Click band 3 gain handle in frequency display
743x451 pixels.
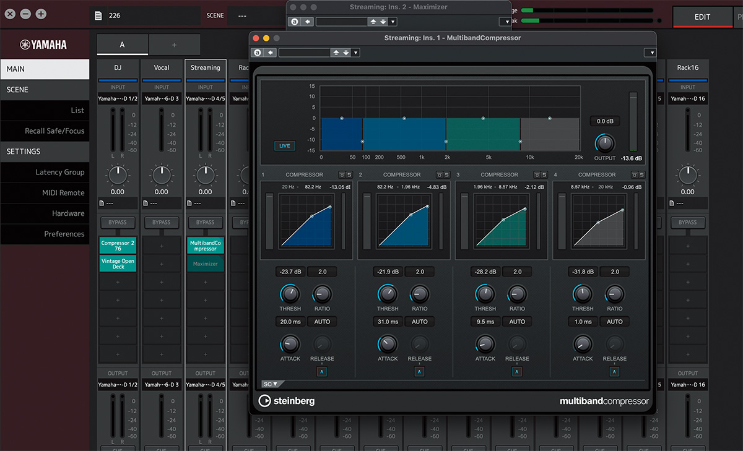[x=483, y=118]
